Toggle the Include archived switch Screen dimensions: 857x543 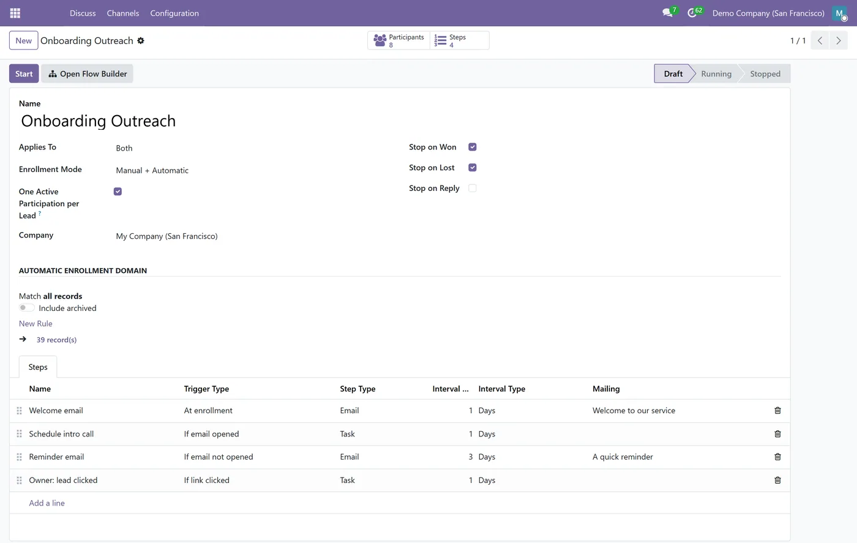tap(26, 308)
